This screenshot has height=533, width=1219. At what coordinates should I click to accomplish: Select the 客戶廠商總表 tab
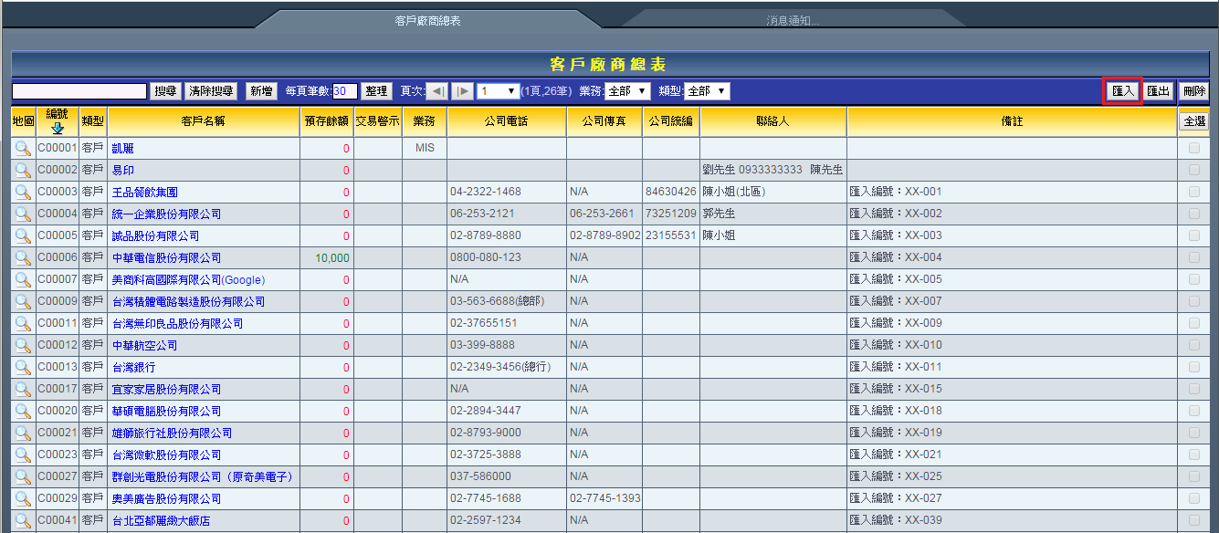[x=427, y=20]
